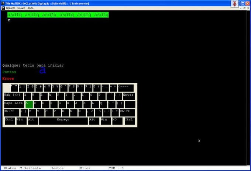The width and height of the screenshot is (251, 171).
Task: Click the P key on virtual keyboard
Action: 102,96
